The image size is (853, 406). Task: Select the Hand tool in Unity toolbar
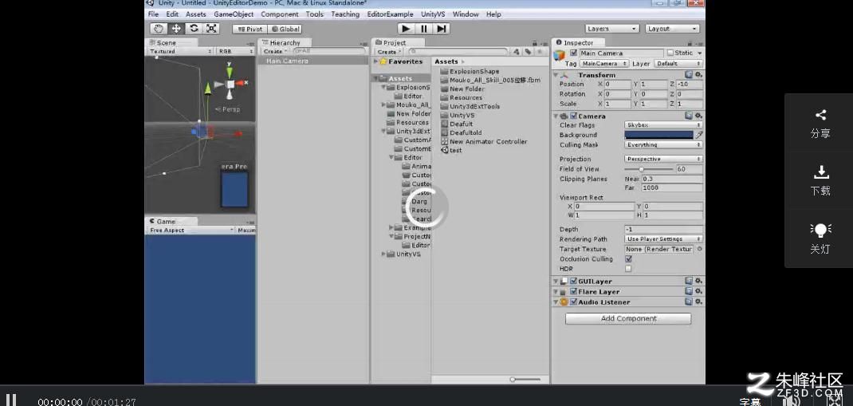point(159,29)
